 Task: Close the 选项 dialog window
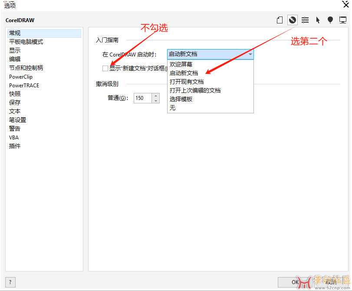345,4
